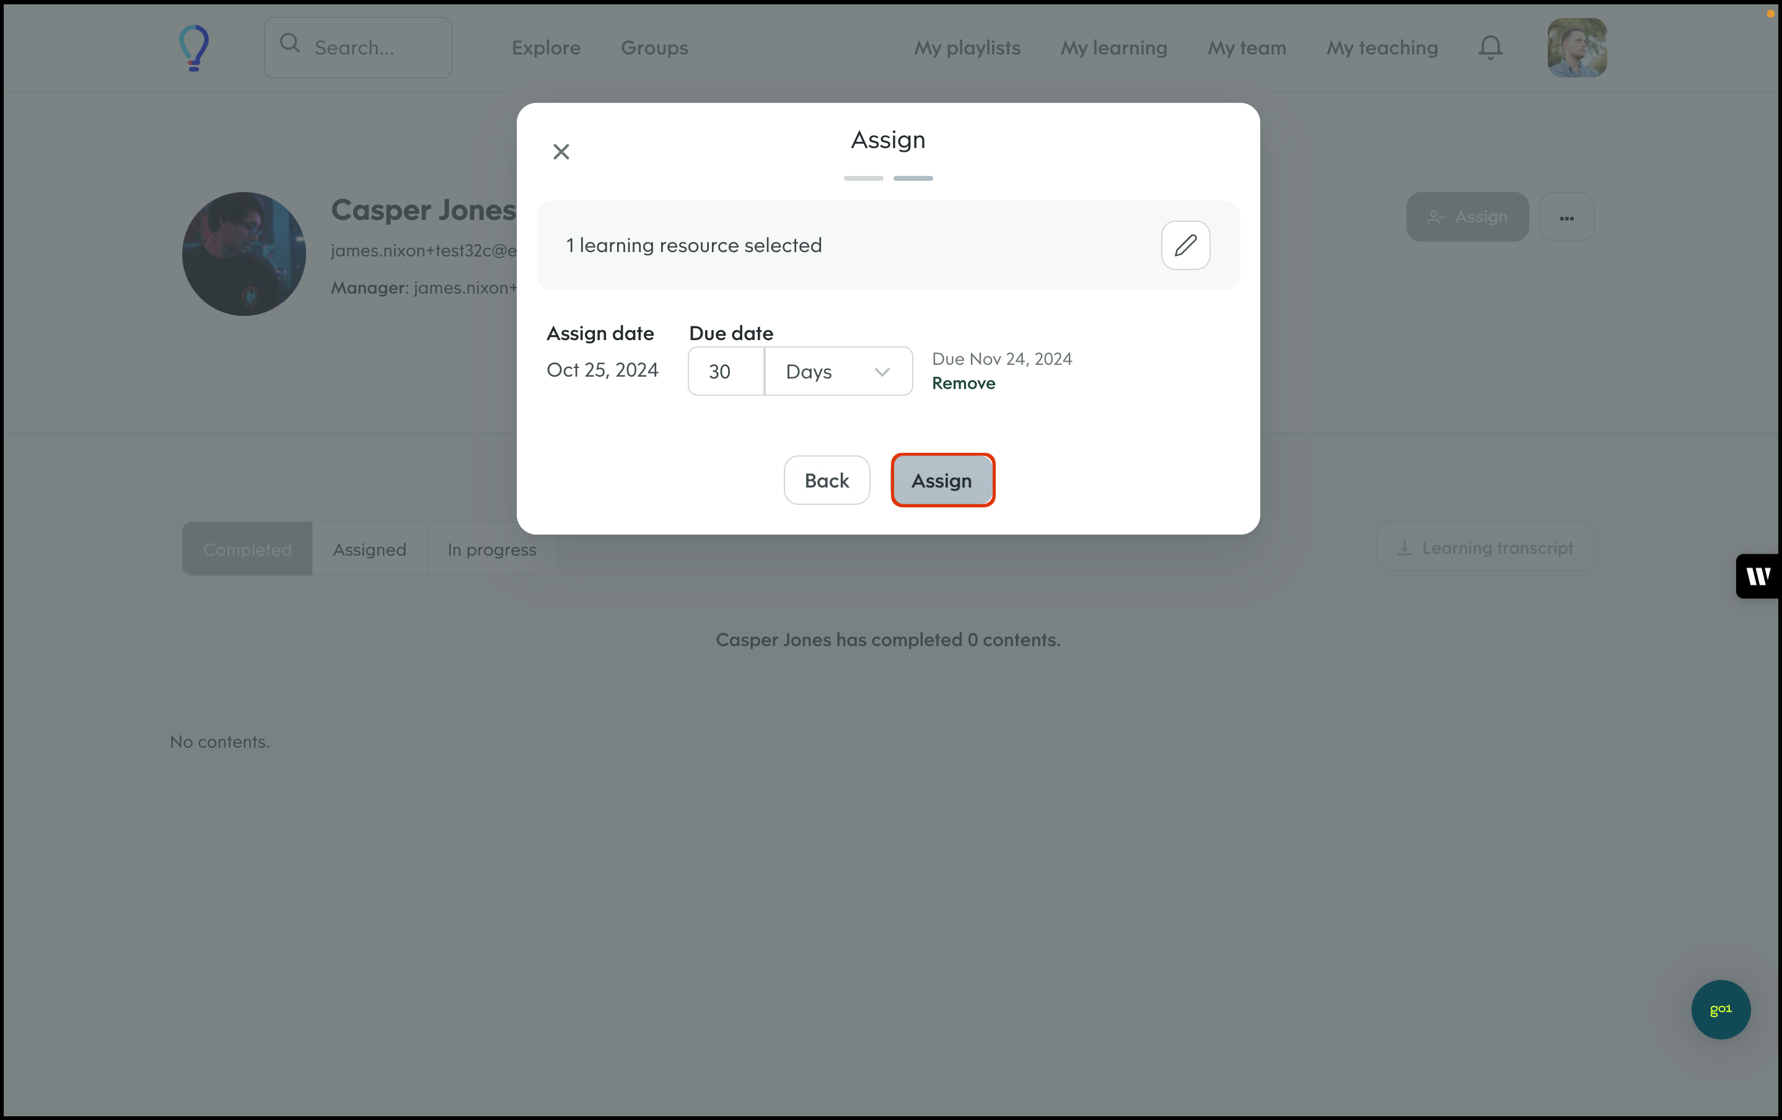Click the lightbulb logo in header

pos(194,48)
